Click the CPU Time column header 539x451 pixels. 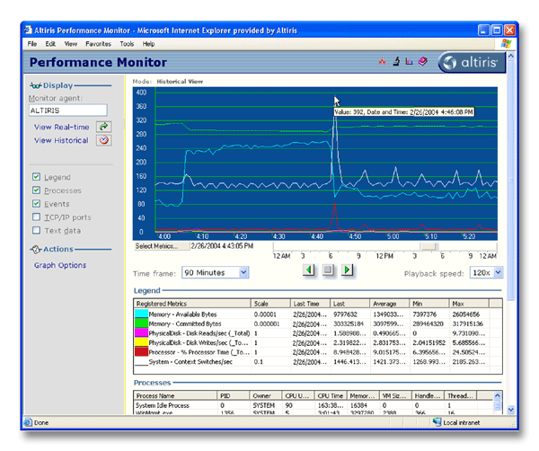pyautogui.click(x=331, y=395)
